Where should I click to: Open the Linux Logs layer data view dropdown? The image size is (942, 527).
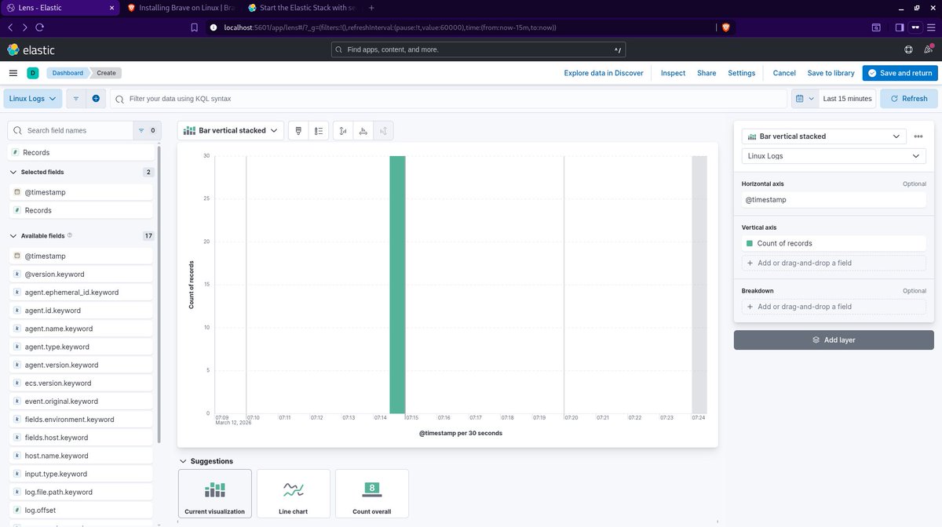[834, 156]
